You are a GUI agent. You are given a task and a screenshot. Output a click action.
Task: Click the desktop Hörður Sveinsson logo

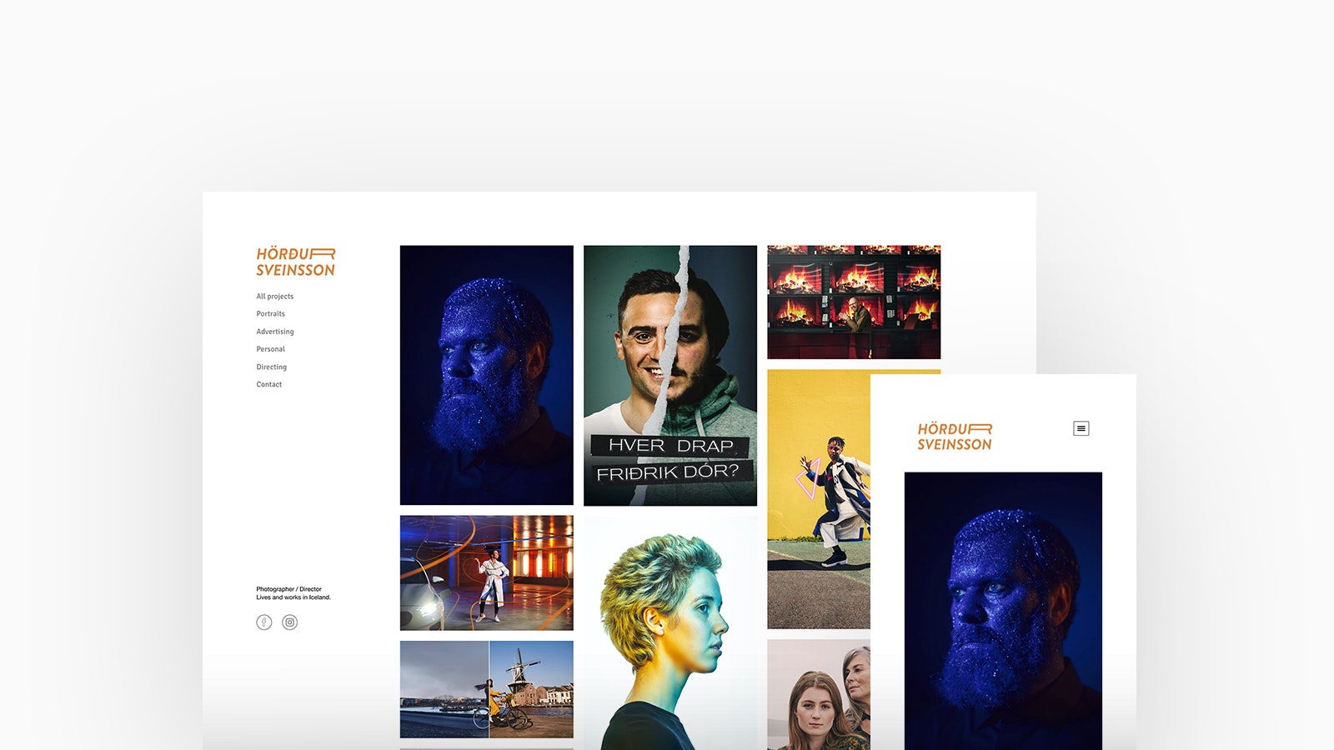pyautogui.click(x=295, y=262)
